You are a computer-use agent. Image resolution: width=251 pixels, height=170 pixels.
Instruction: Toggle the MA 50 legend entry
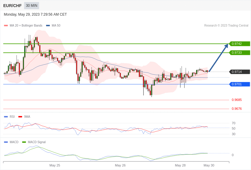53,25
